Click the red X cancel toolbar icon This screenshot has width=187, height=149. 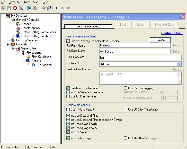[15, 8]
